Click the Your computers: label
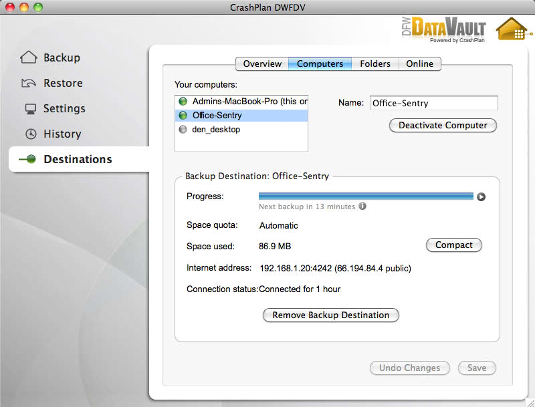This screenshot has height=407, width=535. [x=206, y=84]
